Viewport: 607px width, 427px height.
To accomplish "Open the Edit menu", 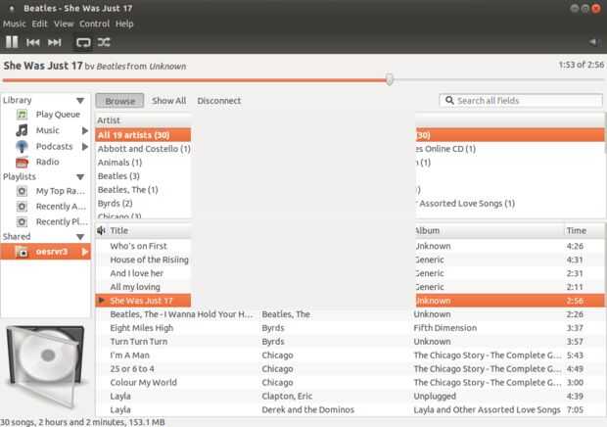I will [39, 24].
